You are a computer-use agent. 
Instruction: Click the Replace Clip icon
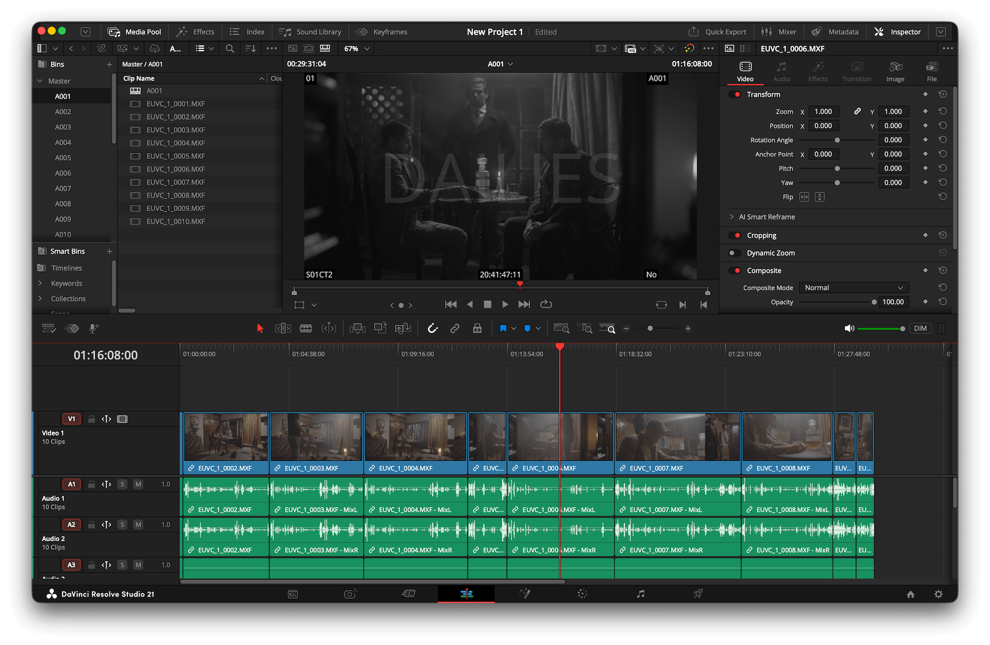pos(403,328)
